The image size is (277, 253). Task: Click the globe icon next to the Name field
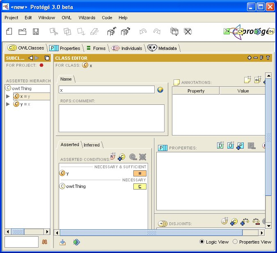(x=160, y=90)
